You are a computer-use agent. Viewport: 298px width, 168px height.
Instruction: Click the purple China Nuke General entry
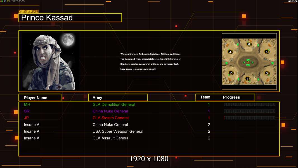pos(110,111)
